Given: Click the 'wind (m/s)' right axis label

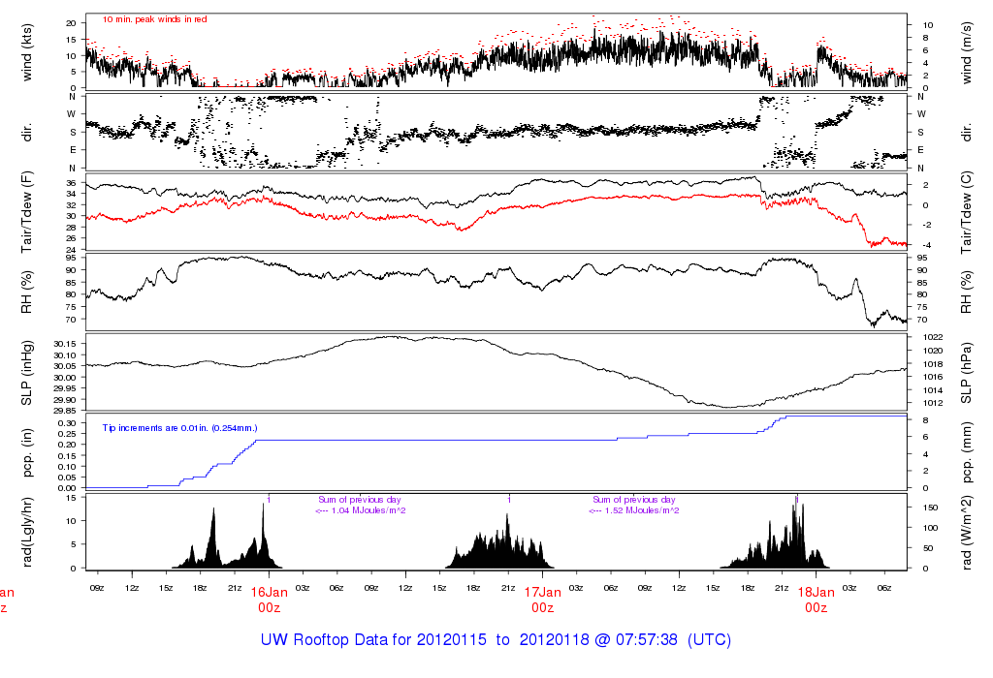Looking at the screenshot, I should point(967,52).
